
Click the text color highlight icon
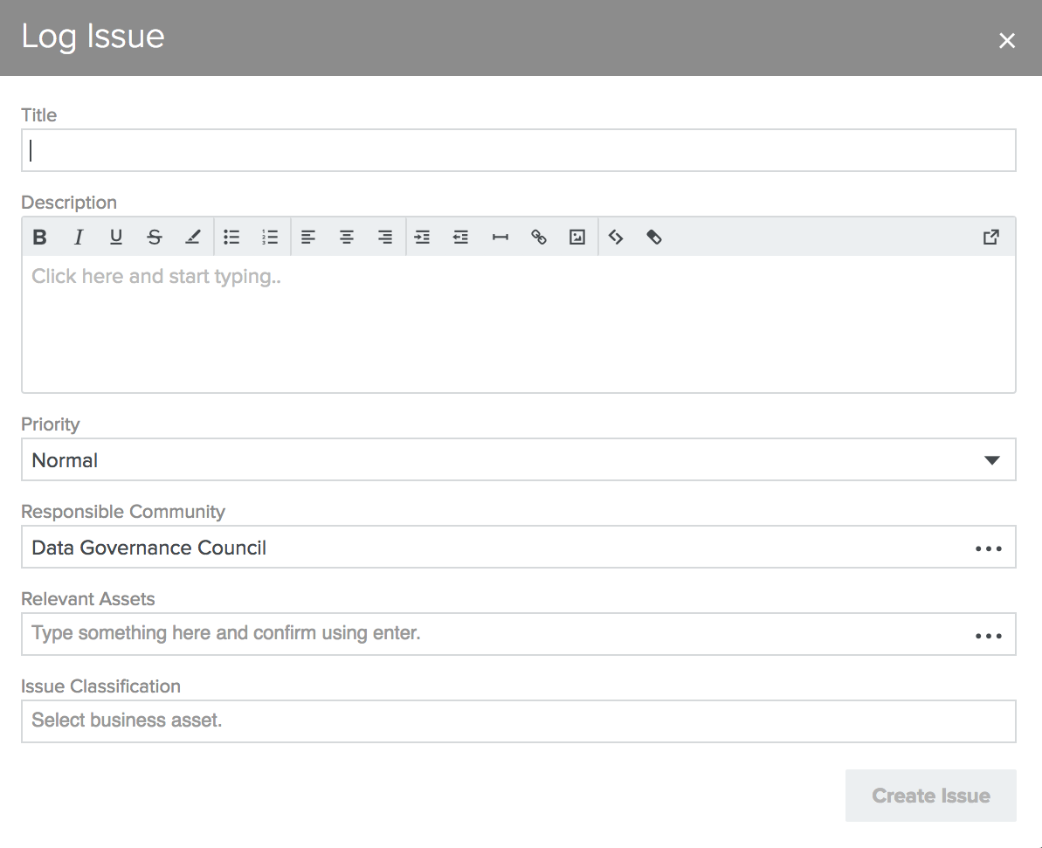click(x=193, y=237)
